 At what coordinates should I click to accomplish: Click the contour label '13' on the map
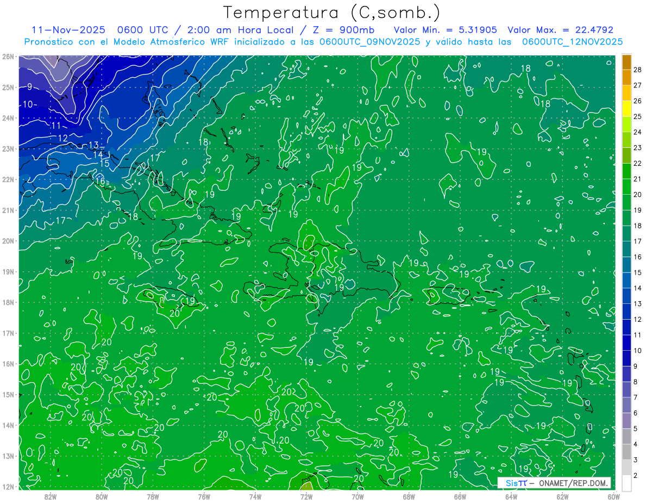(93, 145)
